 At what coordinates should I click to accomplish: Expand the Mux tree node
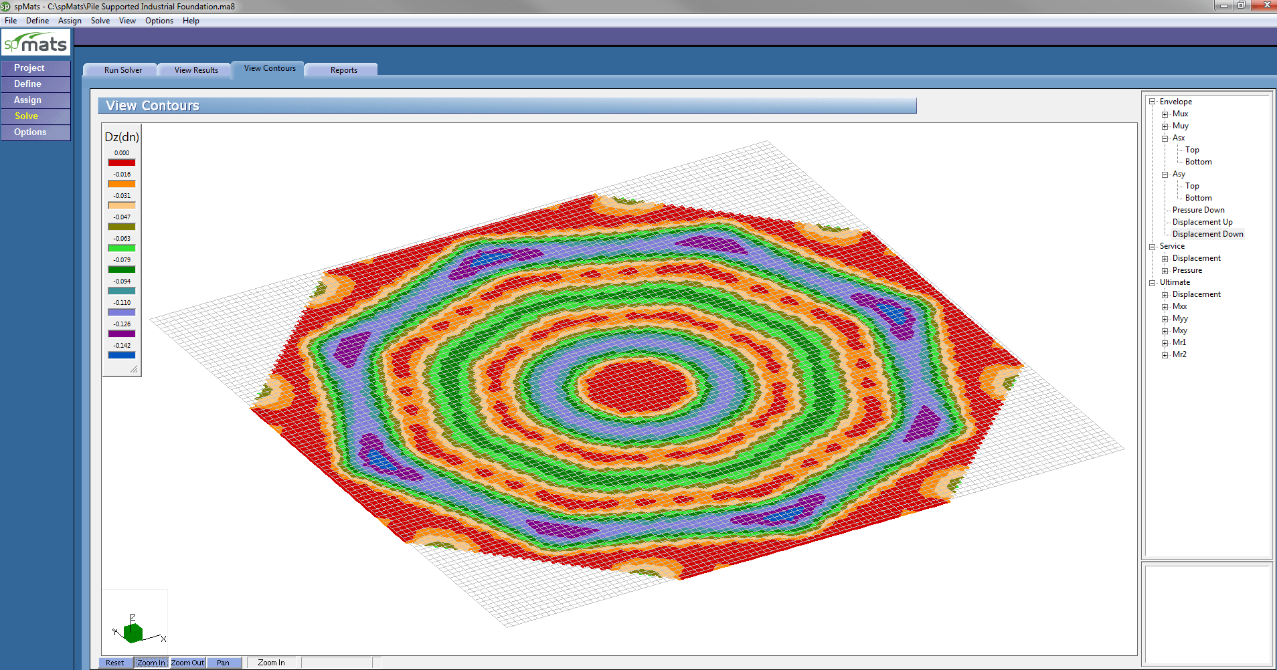tap(1166, 114)
